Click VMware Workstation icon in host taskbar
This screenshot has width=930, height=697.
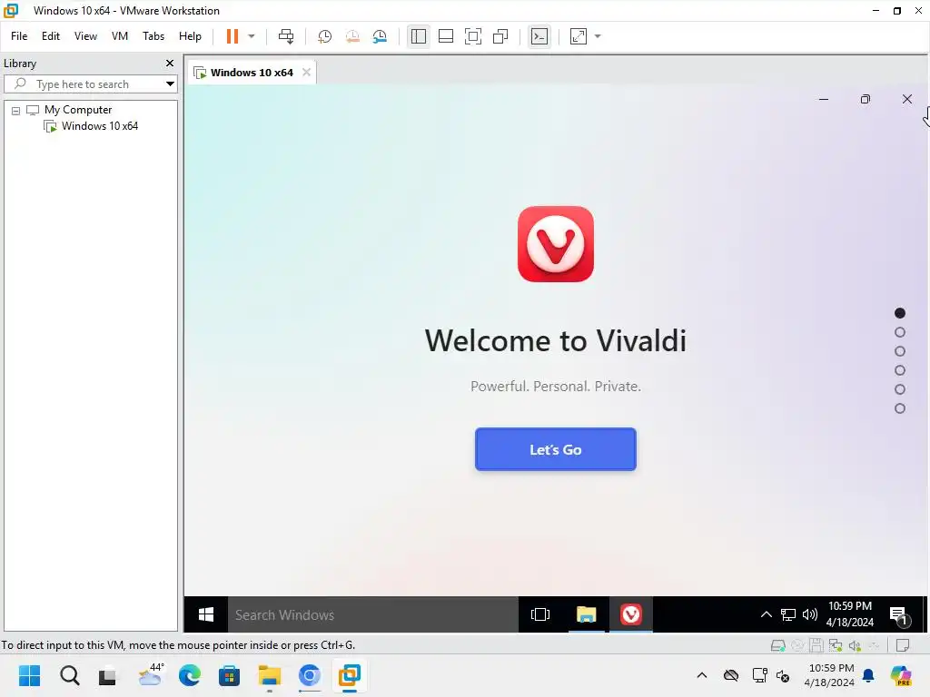[349, 675]
